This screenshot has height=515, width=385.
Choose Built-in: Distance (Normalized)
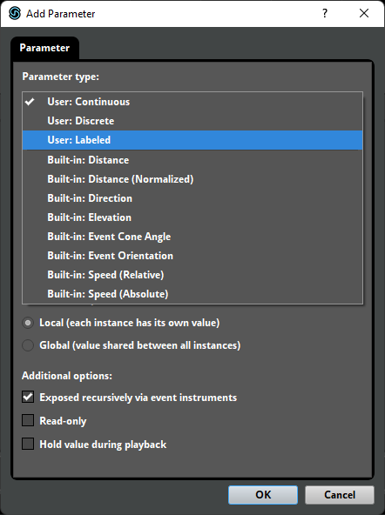[x=192, y=179]
